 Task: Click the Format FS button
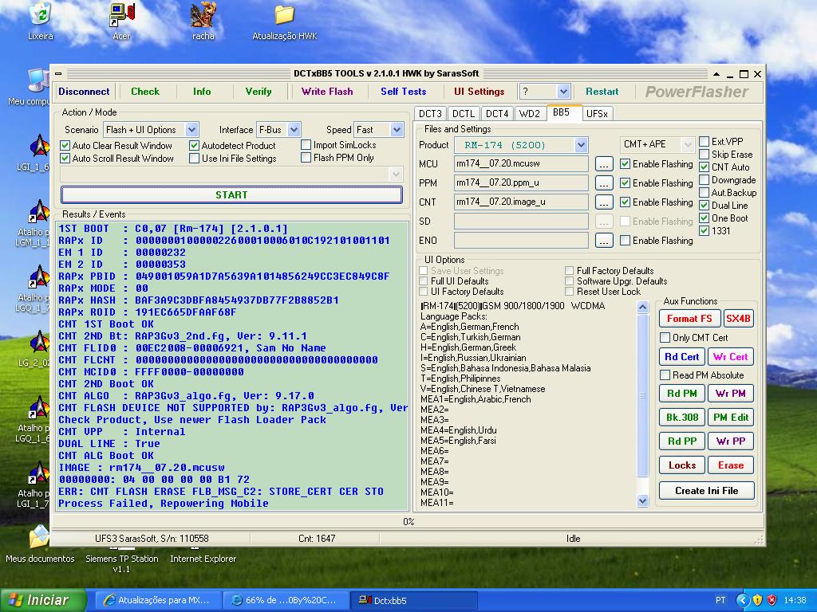click(689, 319)
